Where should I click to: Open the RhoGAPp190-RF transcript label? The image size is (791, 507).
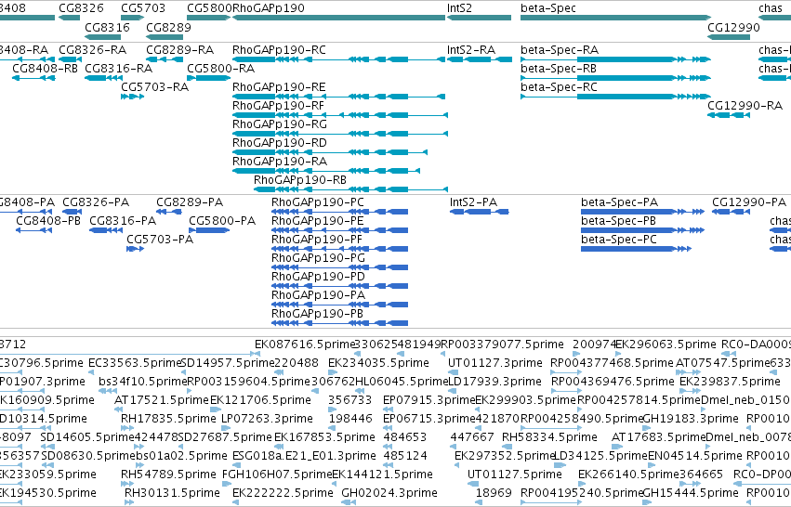click(279, 106)
